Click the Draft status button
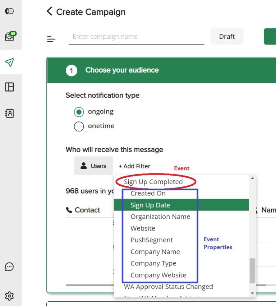Image resolution: width=276 pixels, height=306 pixels. pos(227,37)
